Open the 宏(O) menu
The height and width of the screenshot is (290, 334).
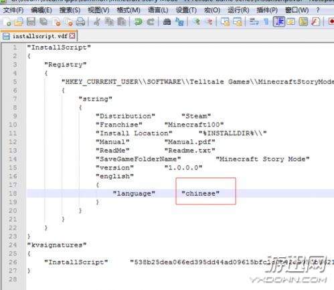click(x=212, y=10)
